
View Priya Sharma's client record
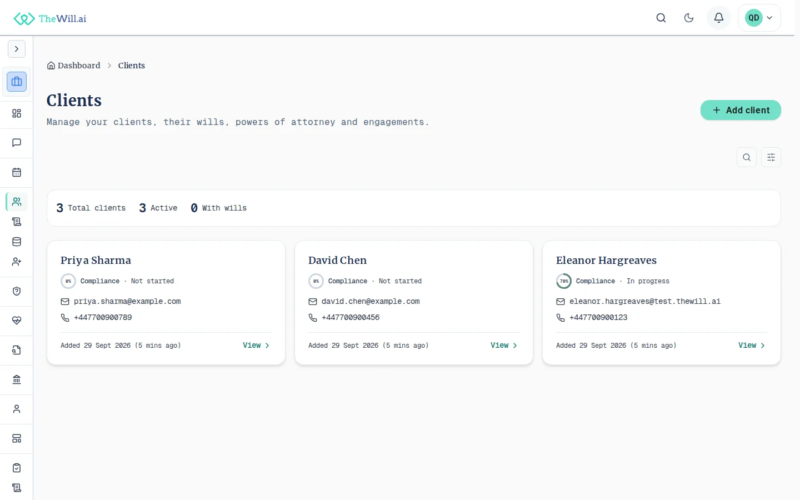click(x=256, y=346)
